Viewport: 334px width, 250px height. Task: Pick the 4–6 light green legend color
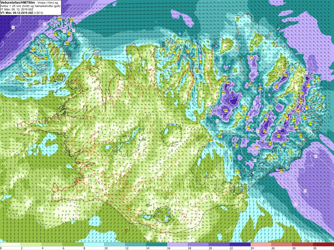click(52, 245)
